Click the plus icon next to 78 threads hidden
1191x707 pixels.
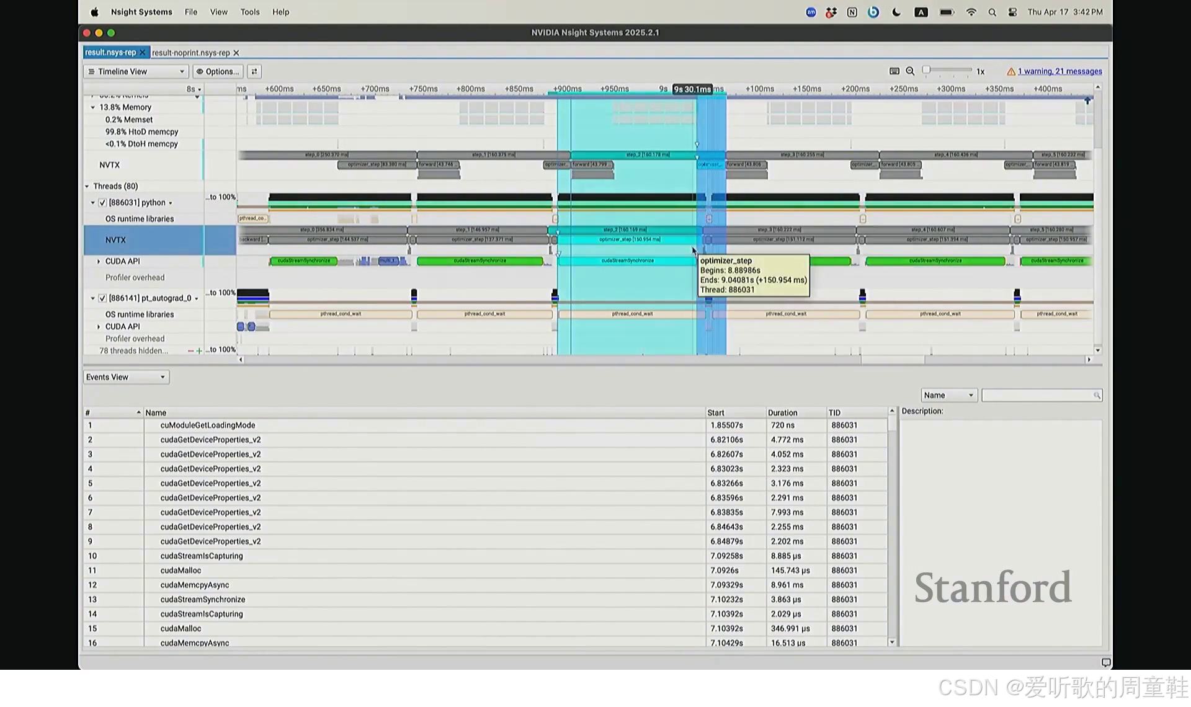click(x=199, y=351)
